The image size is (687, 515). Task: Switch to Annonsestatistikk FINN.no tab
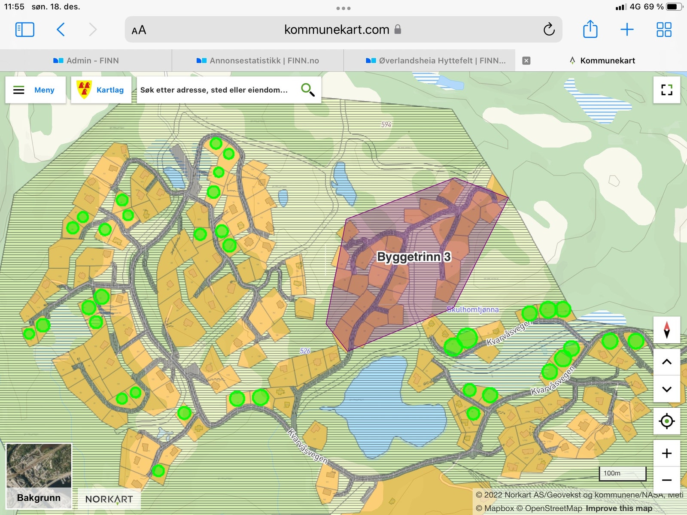[258, 61]
